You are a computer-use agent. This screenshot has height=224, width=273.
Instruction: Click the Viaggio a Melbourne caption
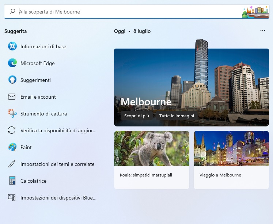click(220, 175)
